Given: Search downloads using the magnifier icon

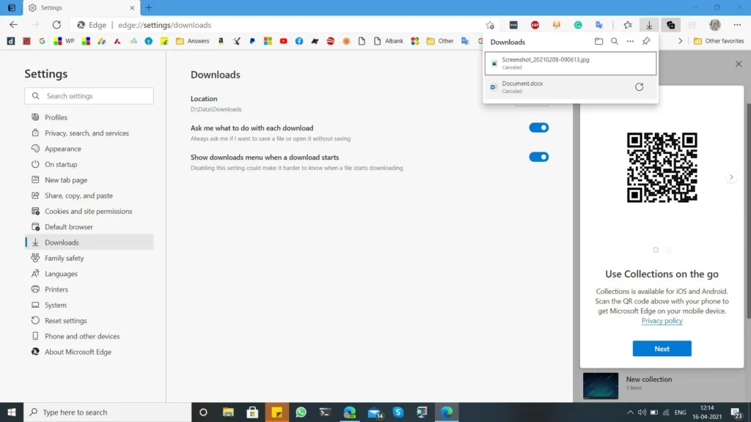Looking at the screenshot, I should coord(615,42).
